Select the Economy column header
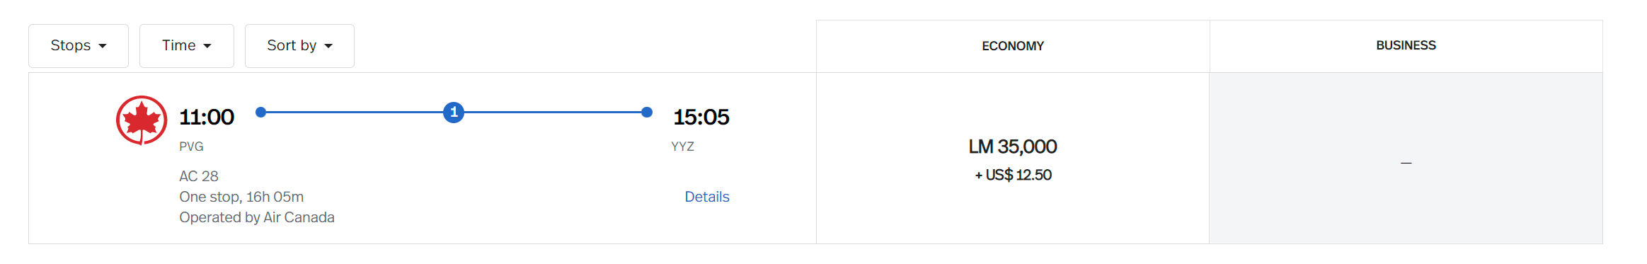The height and width of the screenshot is (264, 1647). [x=1013, y=46]
